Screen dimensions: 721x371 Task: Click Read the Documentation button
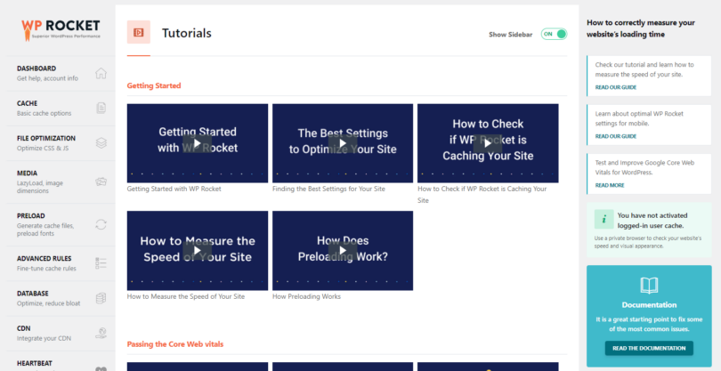tap(649, 348)
